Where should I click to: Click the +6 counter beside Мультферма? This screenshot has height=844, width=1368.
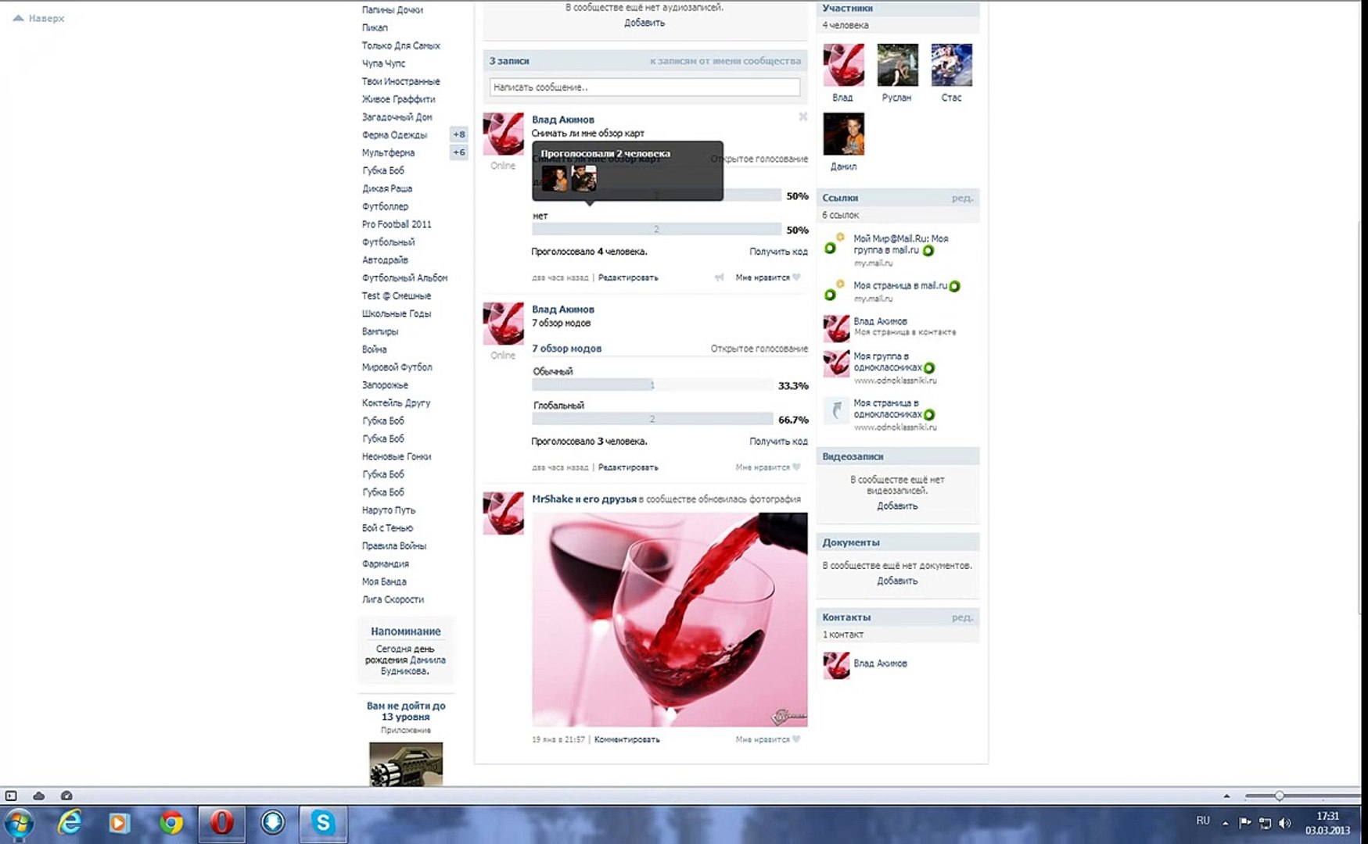(x=459, y=152)
